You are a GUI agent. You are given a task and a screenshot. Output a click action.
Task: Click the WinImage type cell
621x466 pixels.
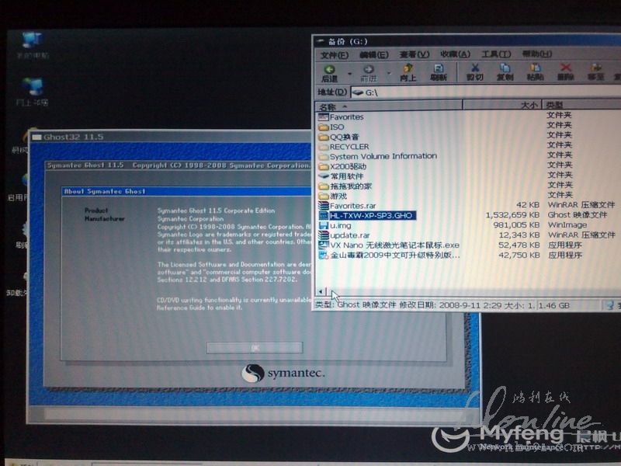coord(567,224)
